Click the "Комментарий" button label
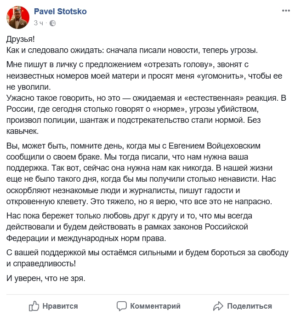Viewport: 295px width, 316px height. click(155, 306)
